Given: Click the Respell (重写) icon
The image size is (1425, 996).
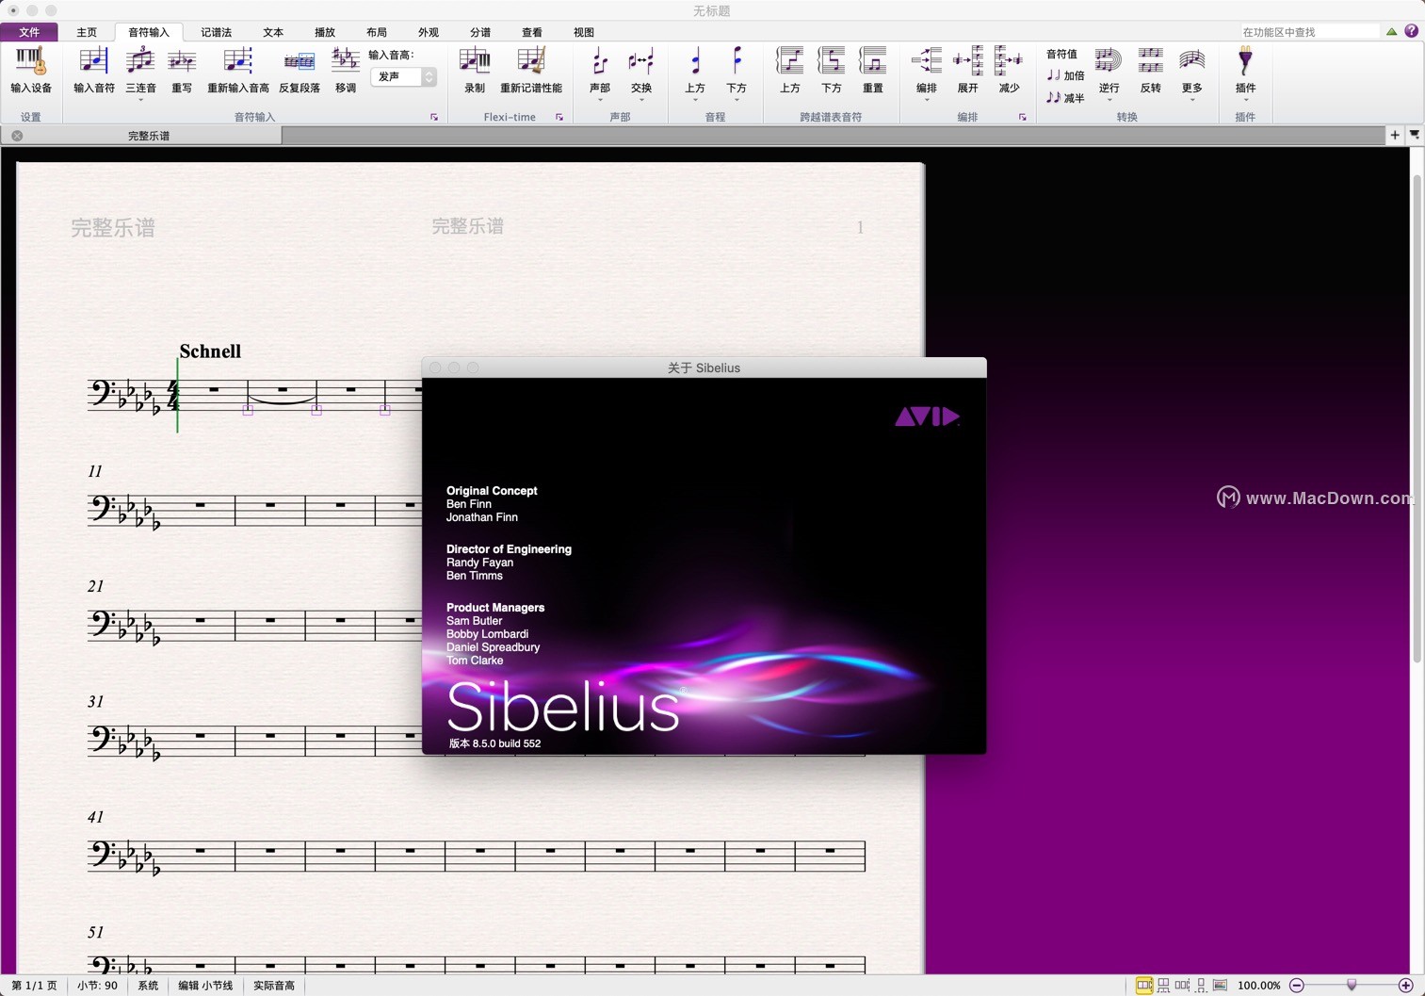Looking at the screenshot, I should [x=182, y=70].
